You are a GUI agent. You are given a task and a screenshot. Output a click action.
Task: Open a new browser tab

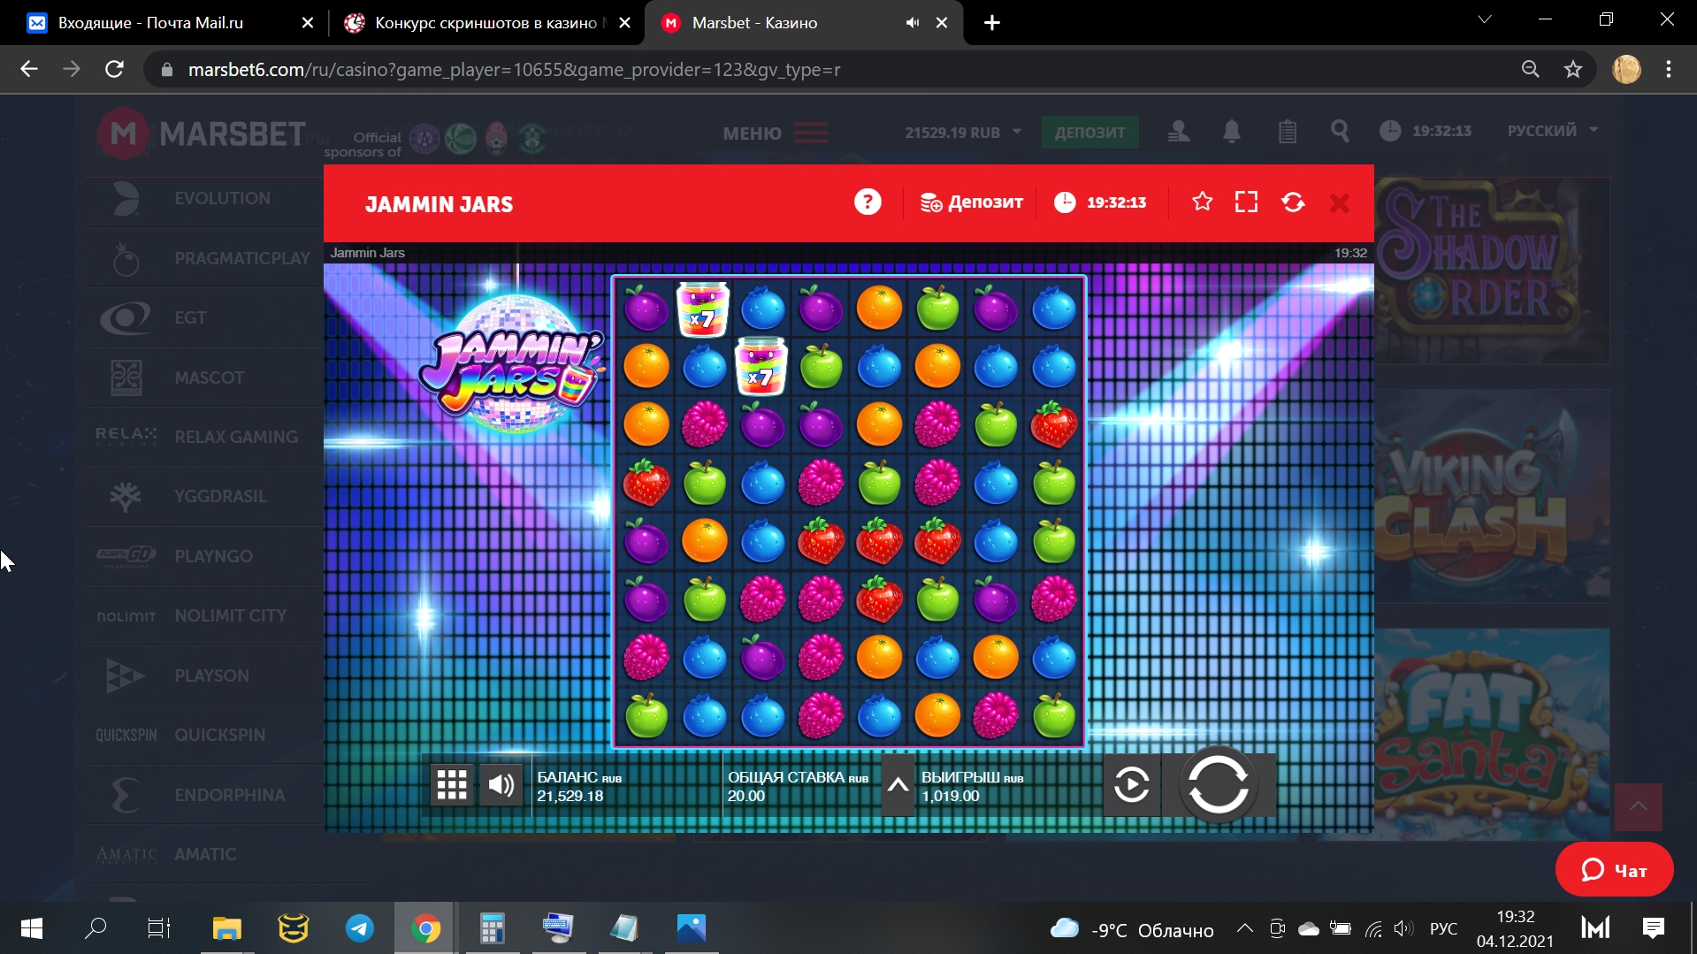coord(992,23)
